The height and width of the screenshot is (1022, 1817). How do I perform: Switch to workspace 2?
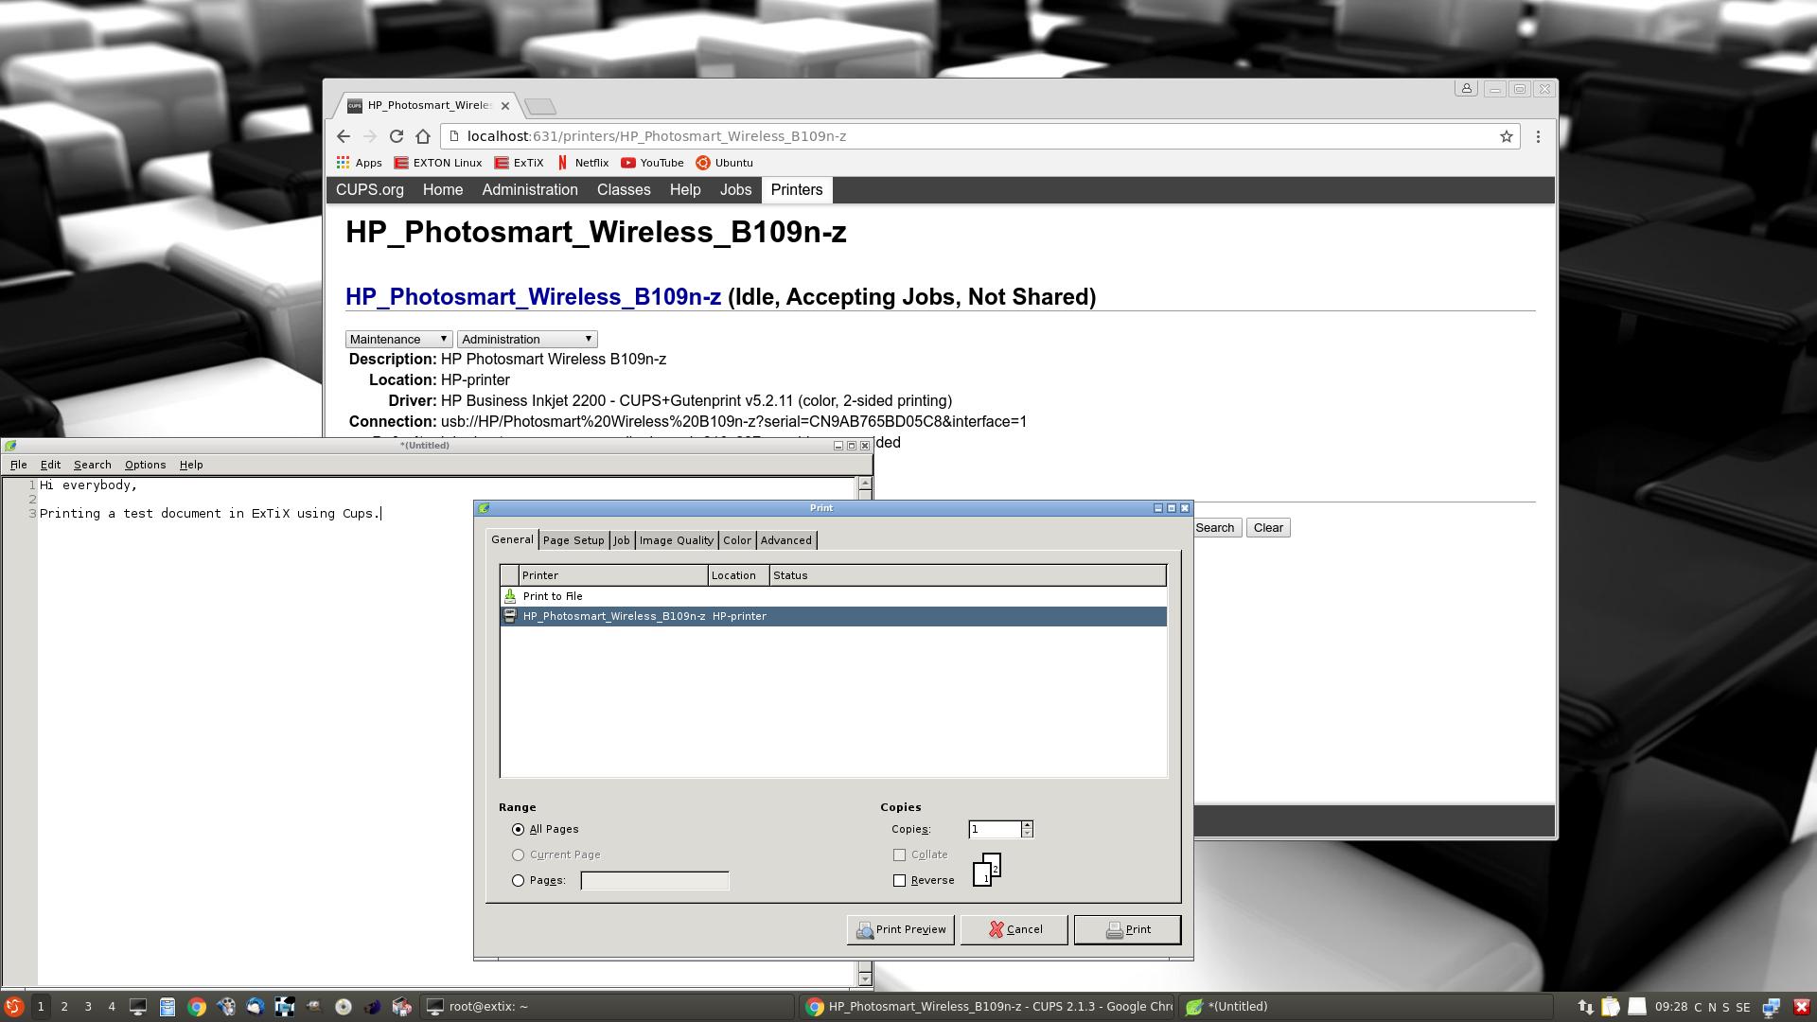coord(64,1007)
